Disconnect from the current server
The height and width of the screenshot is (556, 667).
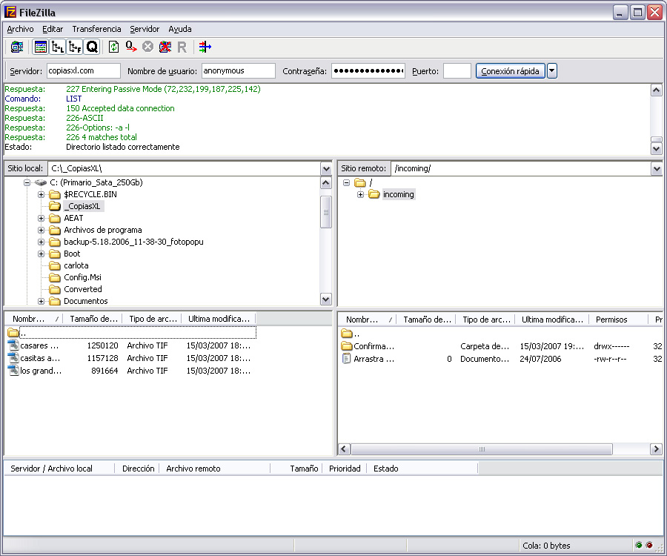click(x=165, y=47)
